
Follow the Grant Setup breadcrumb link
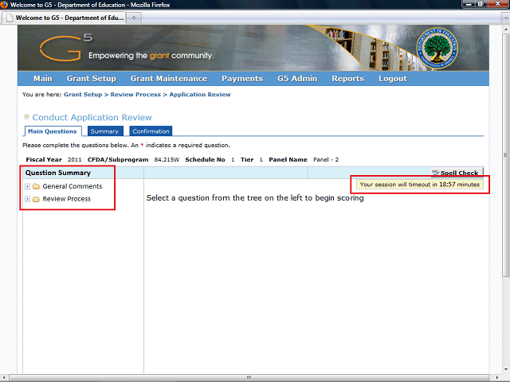pos(83,95)
